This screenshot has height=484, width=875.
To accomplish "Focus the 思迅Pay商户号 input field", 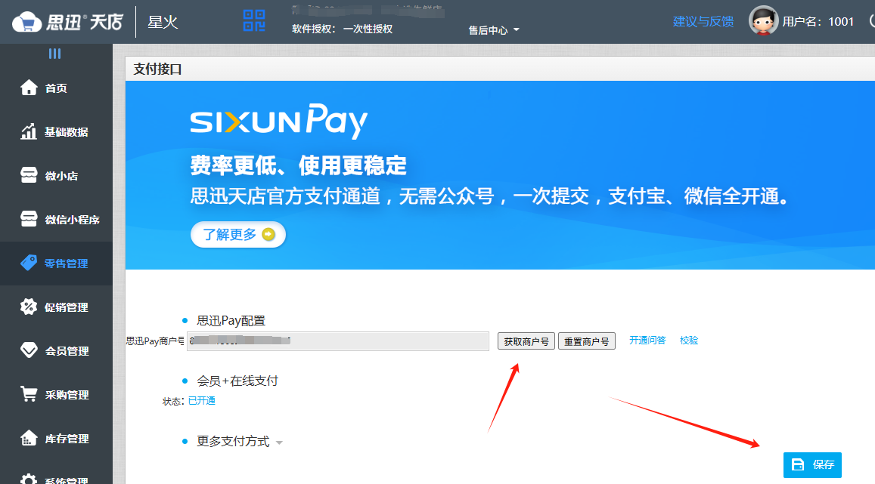I will tap(338, 341).
